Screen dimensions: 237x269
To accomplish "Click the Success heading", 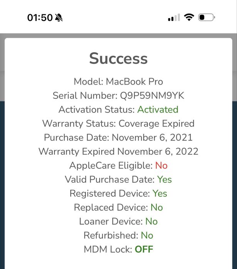I will (x=118, y=59).
